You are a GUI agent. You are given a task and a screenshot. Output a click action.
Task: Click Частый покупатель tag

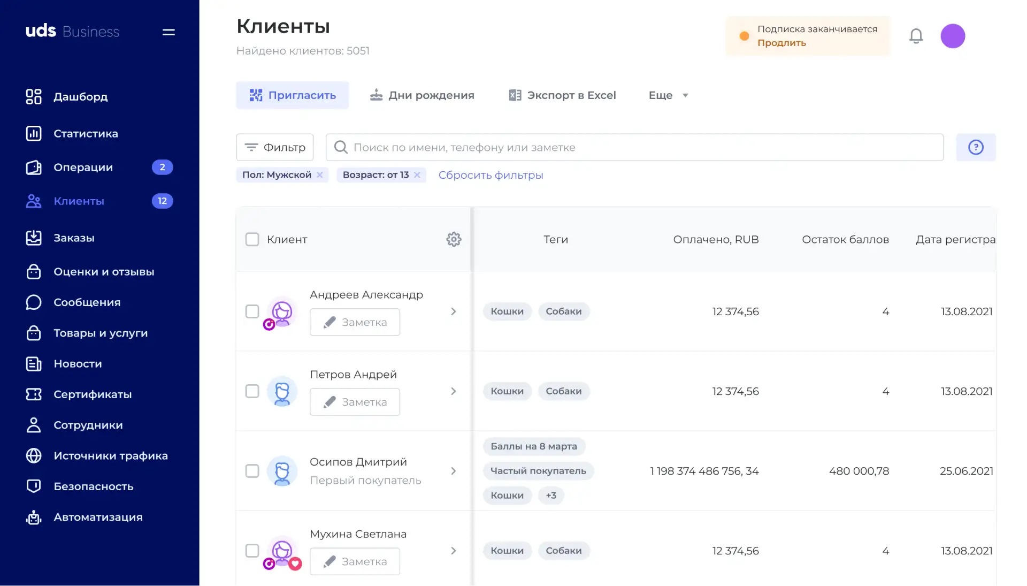[538, 471]
